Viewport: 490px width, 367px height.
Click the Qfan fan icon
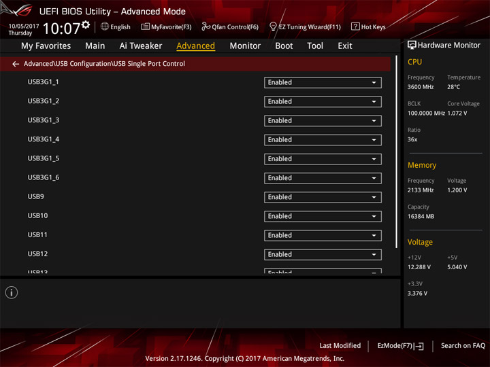pos(206,27)
